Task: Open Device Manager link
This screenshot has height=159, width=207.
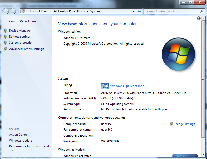Action: point(20,31)
